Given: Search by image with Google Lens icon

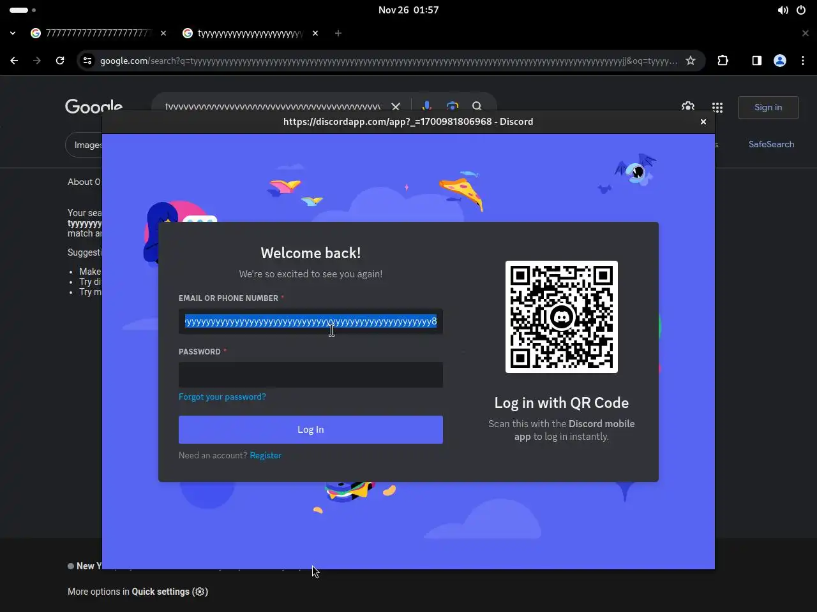Looking at the screenshot, I should (453, 106).
